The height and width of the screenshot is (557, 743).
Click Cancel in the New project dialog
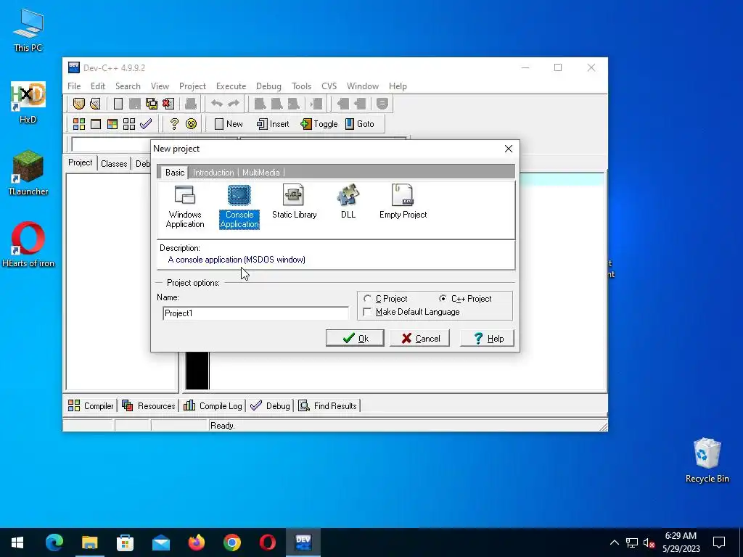pyautogui.click(x=420, y=338)
